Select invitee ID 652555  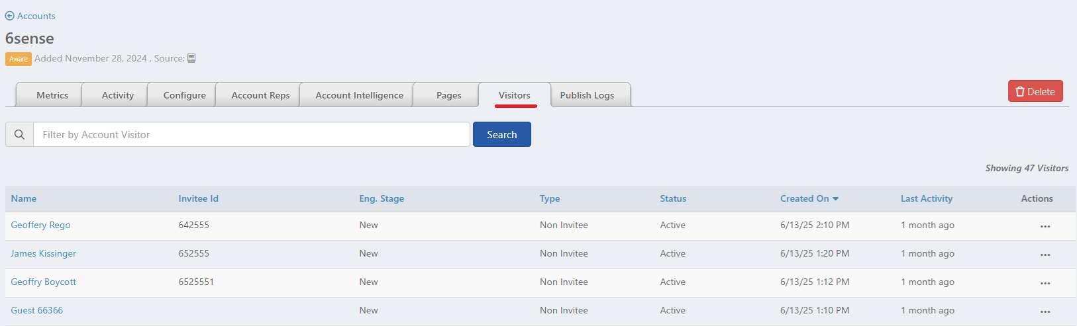point(194,253)
